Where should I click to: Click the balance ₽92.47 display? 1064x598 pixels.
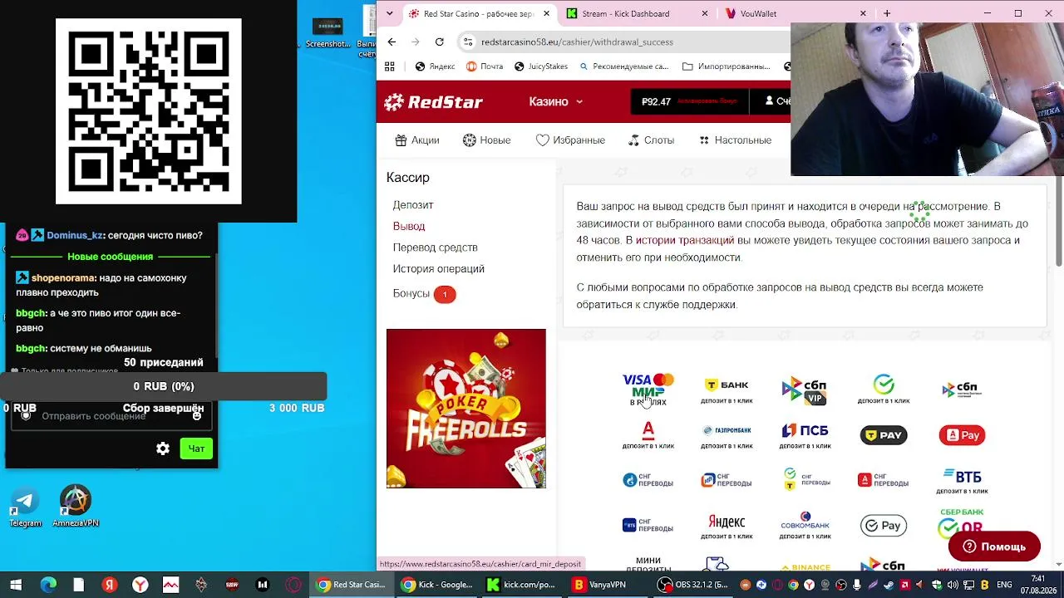click(656, 101)
